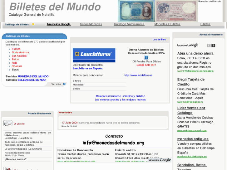
Task: Click the blue question mark image placeholder
Action: pyautogui.click(x=146, y=57)
